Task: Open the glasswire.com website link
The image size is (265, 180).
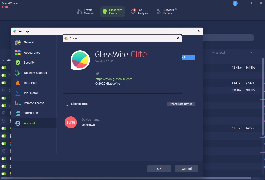Action: tap(114, 79)
